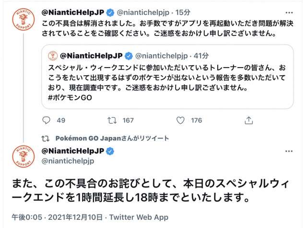The width and height of the screenshot is (307, 228).
Task: Click verified badge on the bottom tweet
Action: (110, 151)
